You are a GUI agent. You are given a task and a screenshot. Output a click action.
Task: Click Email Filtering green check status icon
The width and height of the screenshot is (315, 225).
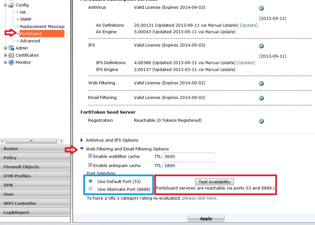pyautogui.click(x=261, y=98)
